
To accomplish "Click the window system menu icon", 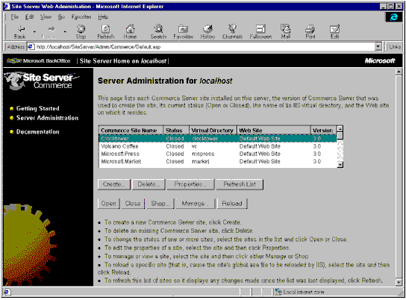I will 7,7.
